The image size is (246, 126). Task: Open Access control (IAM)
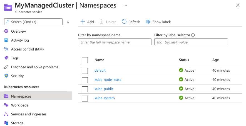tap(27, 49)
